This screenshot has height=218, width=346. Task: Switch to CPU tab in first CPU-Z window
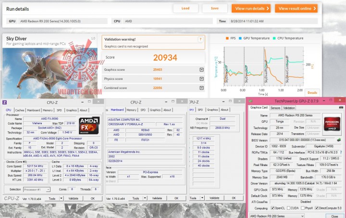pyautogui.click(x=8, y=110)
